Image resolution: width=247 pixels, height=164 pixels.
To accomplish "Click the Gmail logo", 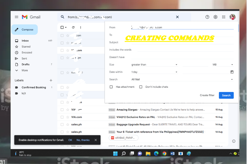I will 31,17.
